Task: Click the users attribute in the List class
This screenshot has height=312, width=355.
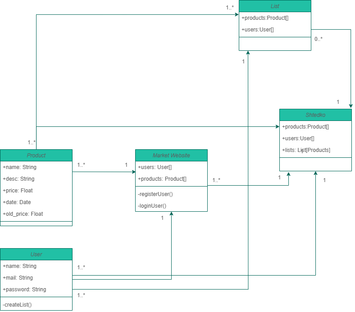Action: coord(258,30)
